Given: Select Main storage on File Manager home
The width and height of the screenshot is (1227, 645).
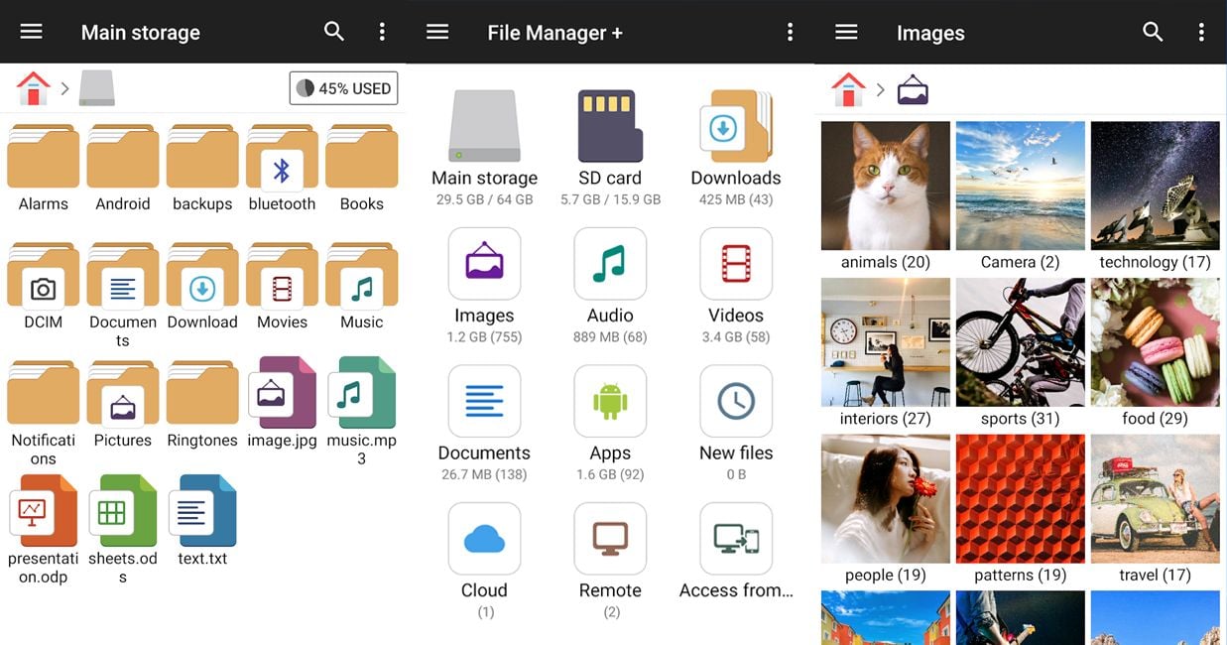Looking at the screenshot, I should pos(484,148).
